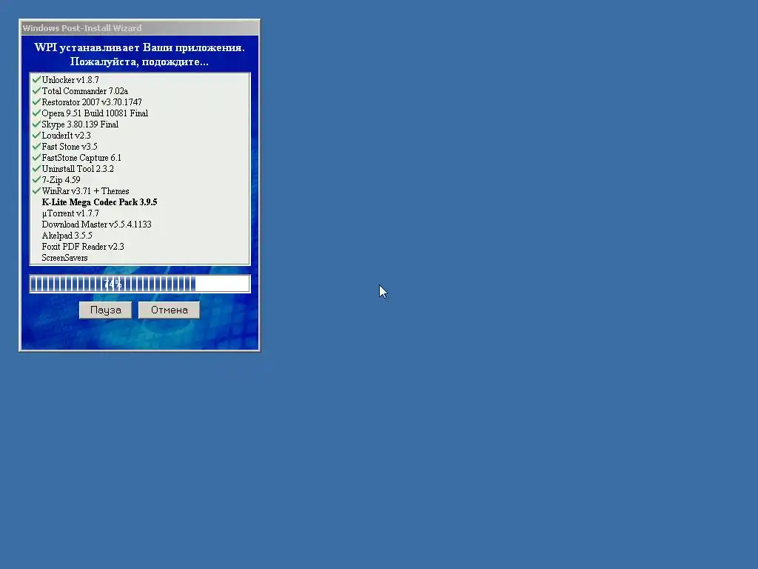Image resolution: width=758 pixels, height=569 pixels.
Task: Click the Пауза button
Action: coord(105,310)
